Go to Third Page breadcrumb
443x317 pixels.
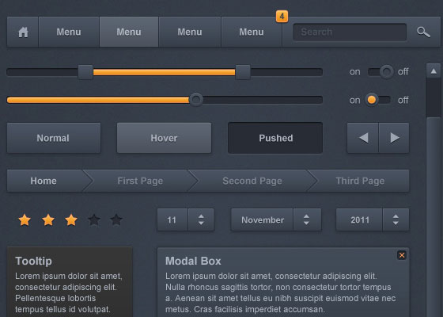click(x=360, y=181)
